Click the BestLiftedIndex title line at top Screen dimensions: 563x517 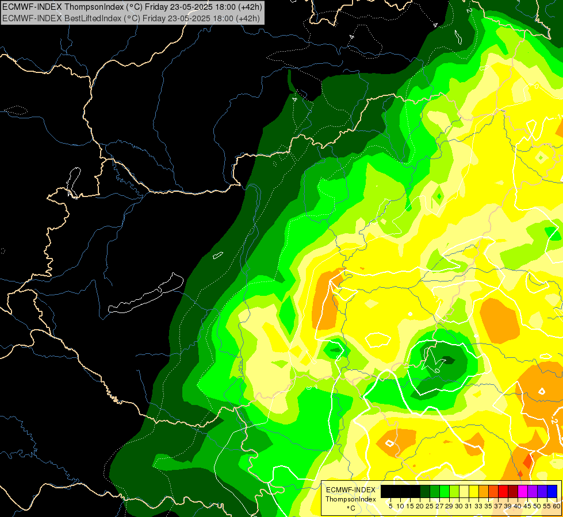tap(131, 18)
